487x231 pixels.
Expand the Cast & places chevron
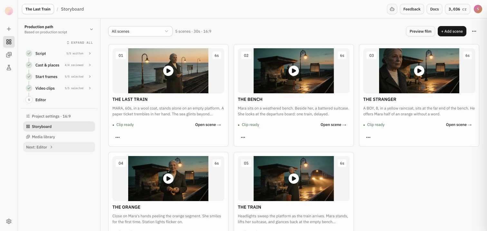[x=90, y=65]
